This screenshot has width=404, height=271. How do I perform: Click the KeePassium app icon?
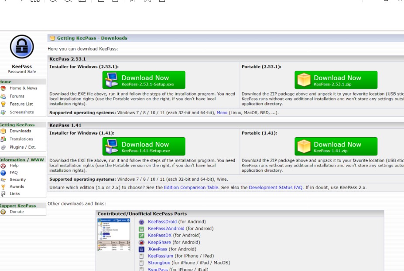[141, 256]
